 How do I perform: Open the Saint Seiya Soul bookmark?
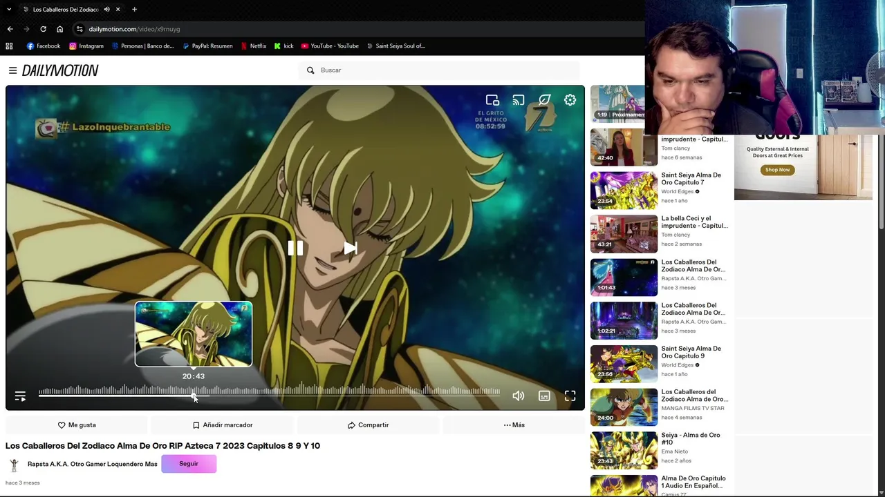tap(395, 46)
